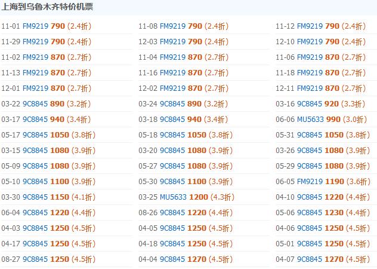Choose the 03-16 9C8845 920 flight
Screen dimensions: 377x269
point(320,104)
